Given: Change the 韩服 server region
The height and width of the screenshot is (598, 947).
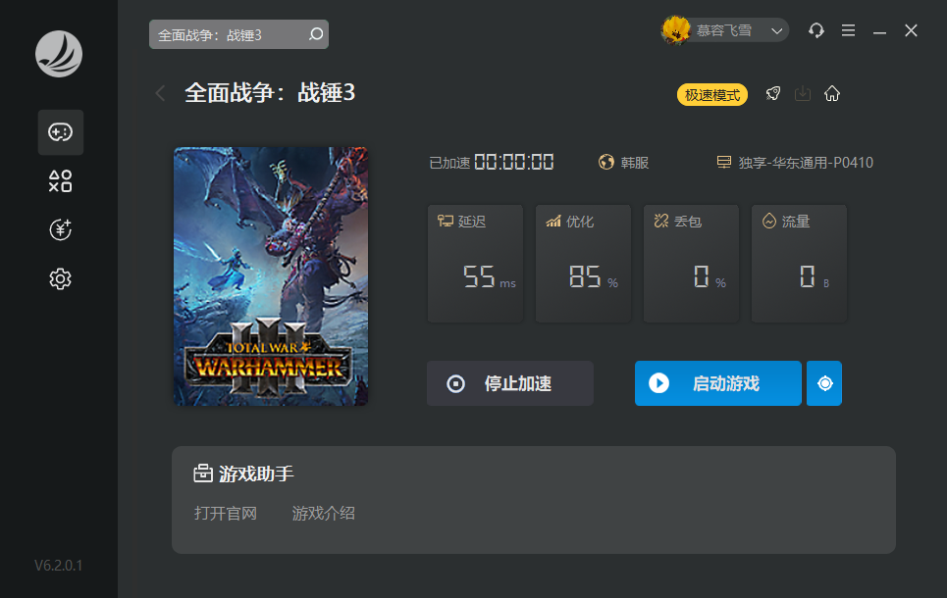Looking at the screenshot, I should coord(624,163).
